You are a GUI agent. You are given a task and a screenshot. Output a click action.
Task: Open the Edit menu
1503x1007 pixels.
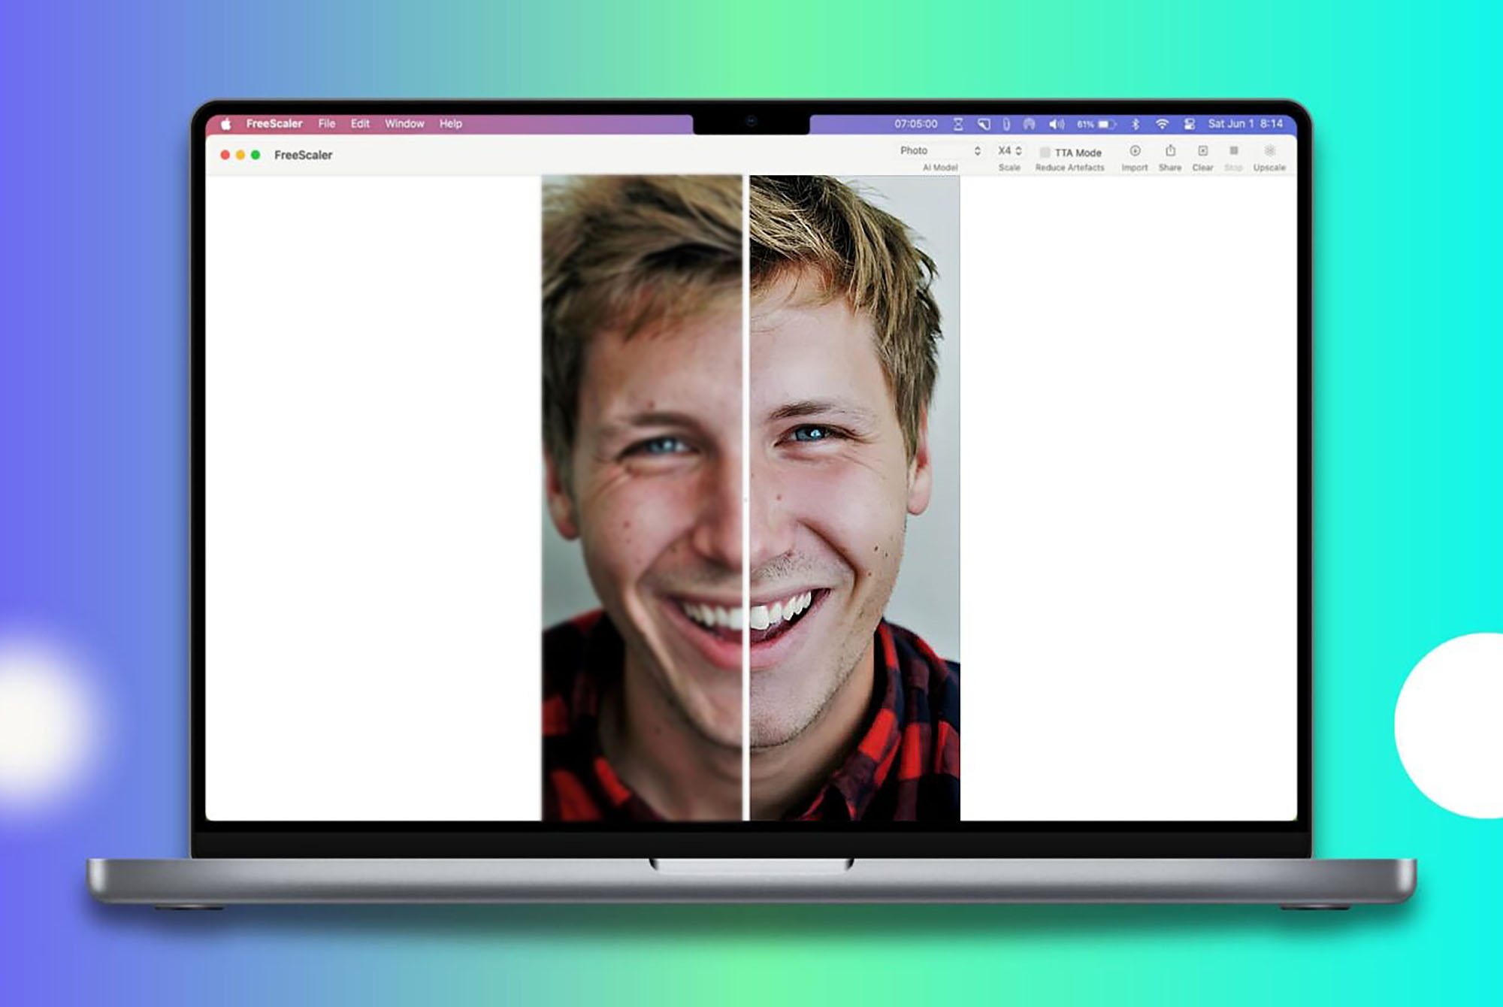360,124
